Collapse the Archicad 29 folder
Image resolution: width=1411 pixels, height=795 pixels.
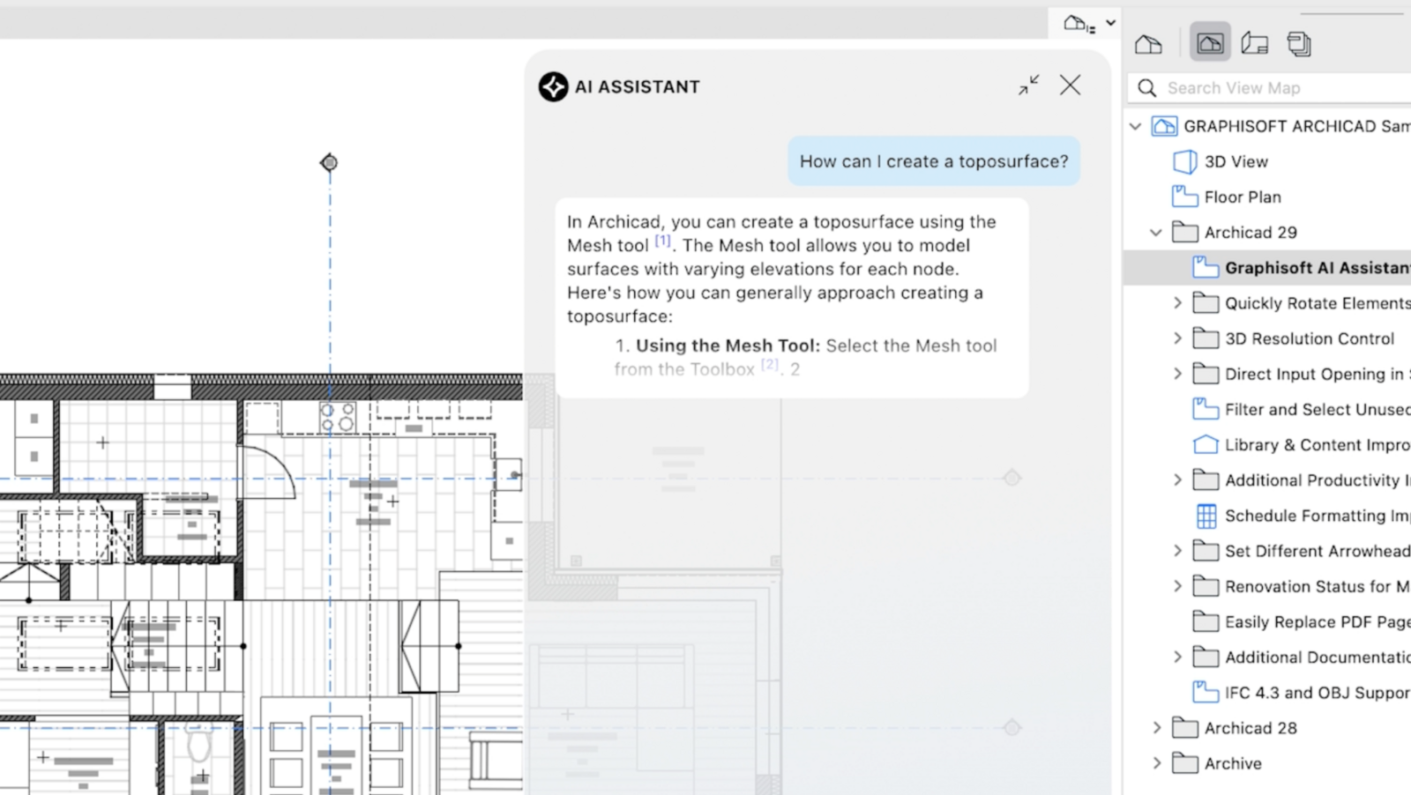point(1156,233)
